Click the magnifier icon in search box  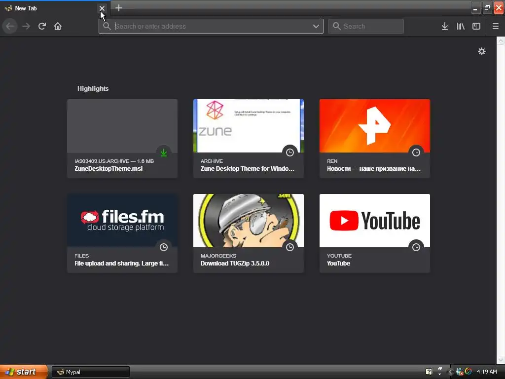[336, 26]
